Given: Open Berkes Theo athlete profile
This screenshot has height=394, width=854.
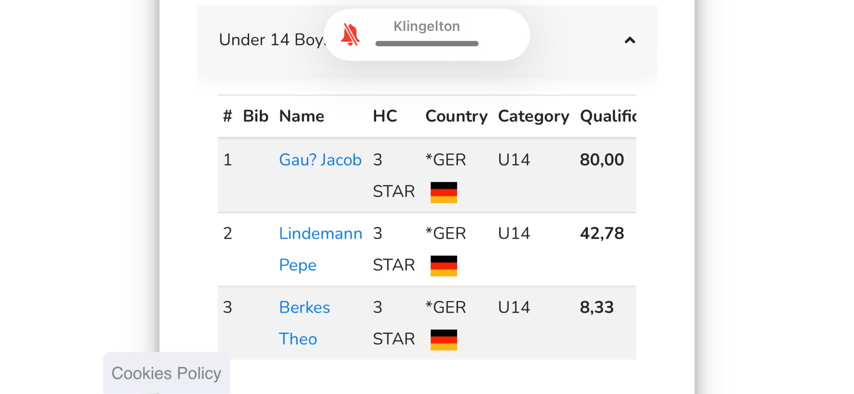Looking at the screenshot, I should [x=304, y=323].
